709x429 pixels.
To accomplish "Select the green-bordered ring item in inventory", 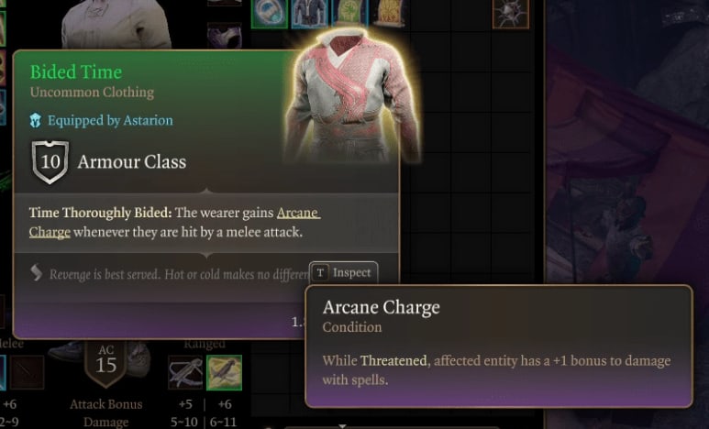I will (x=270, y=14).
